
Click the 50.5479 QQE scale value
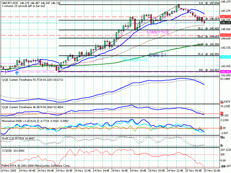(x=225, y=102)
